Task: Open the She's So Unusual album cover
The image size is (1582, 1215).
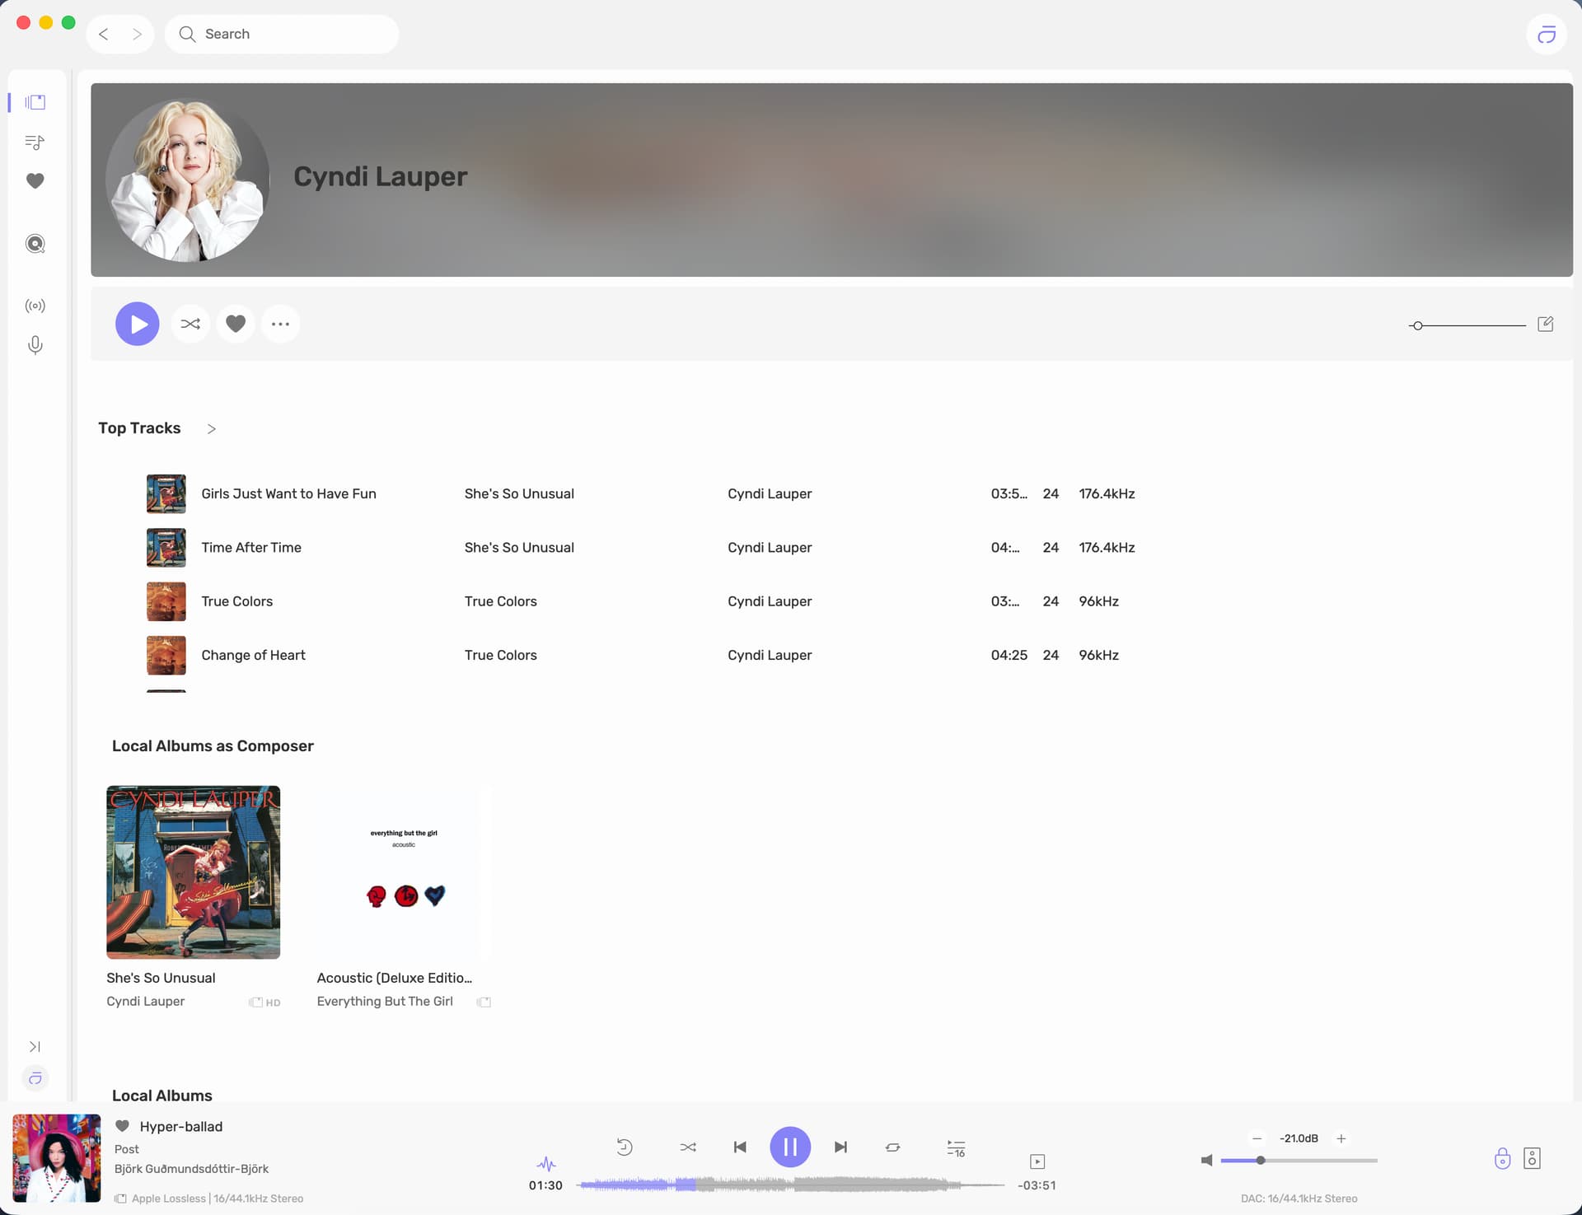Action: pos(193,872)
